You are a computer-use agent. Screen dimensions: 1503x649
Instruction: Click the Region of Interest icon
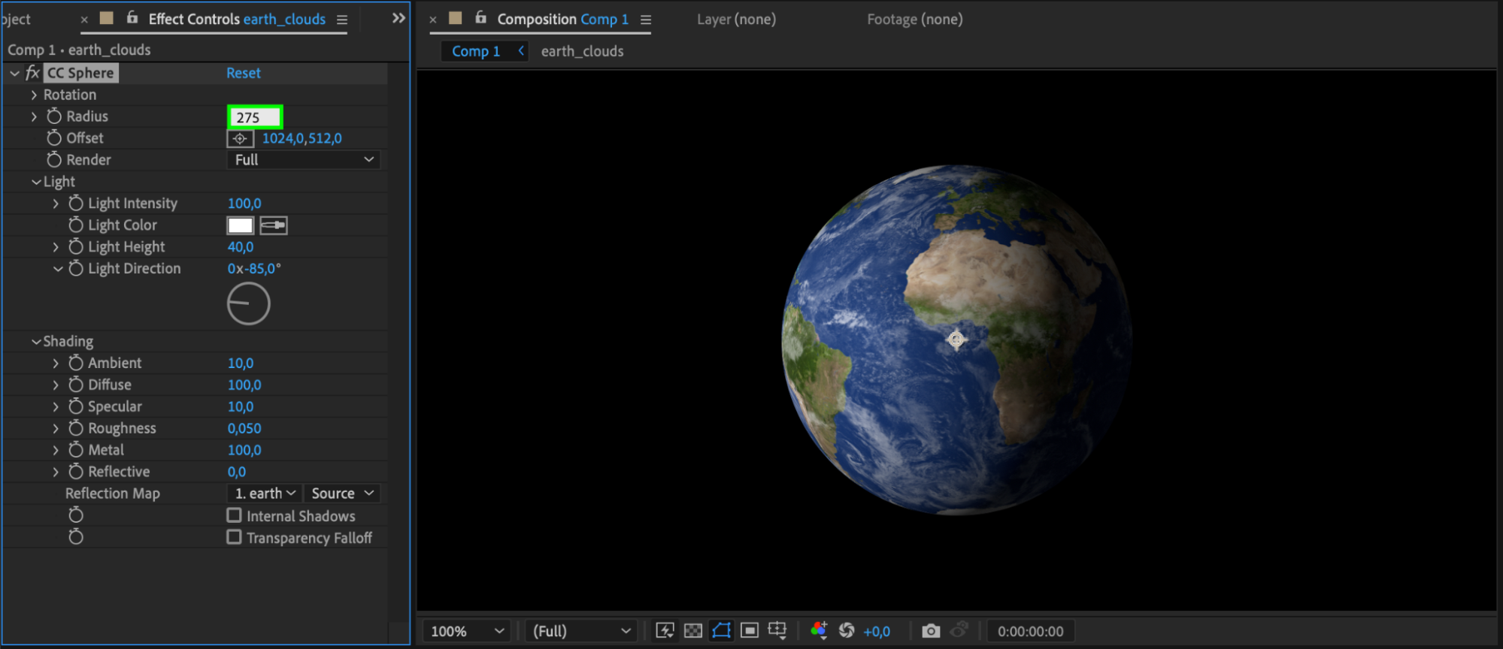[750, 631]
